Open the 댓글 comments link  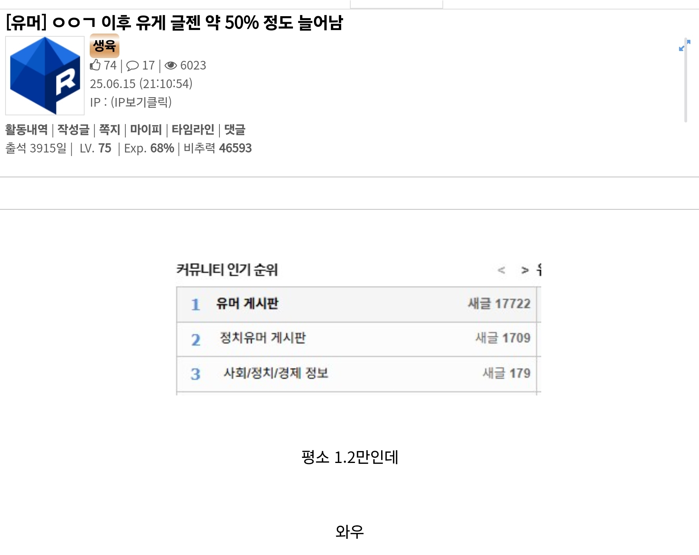(x=235, y=130)
